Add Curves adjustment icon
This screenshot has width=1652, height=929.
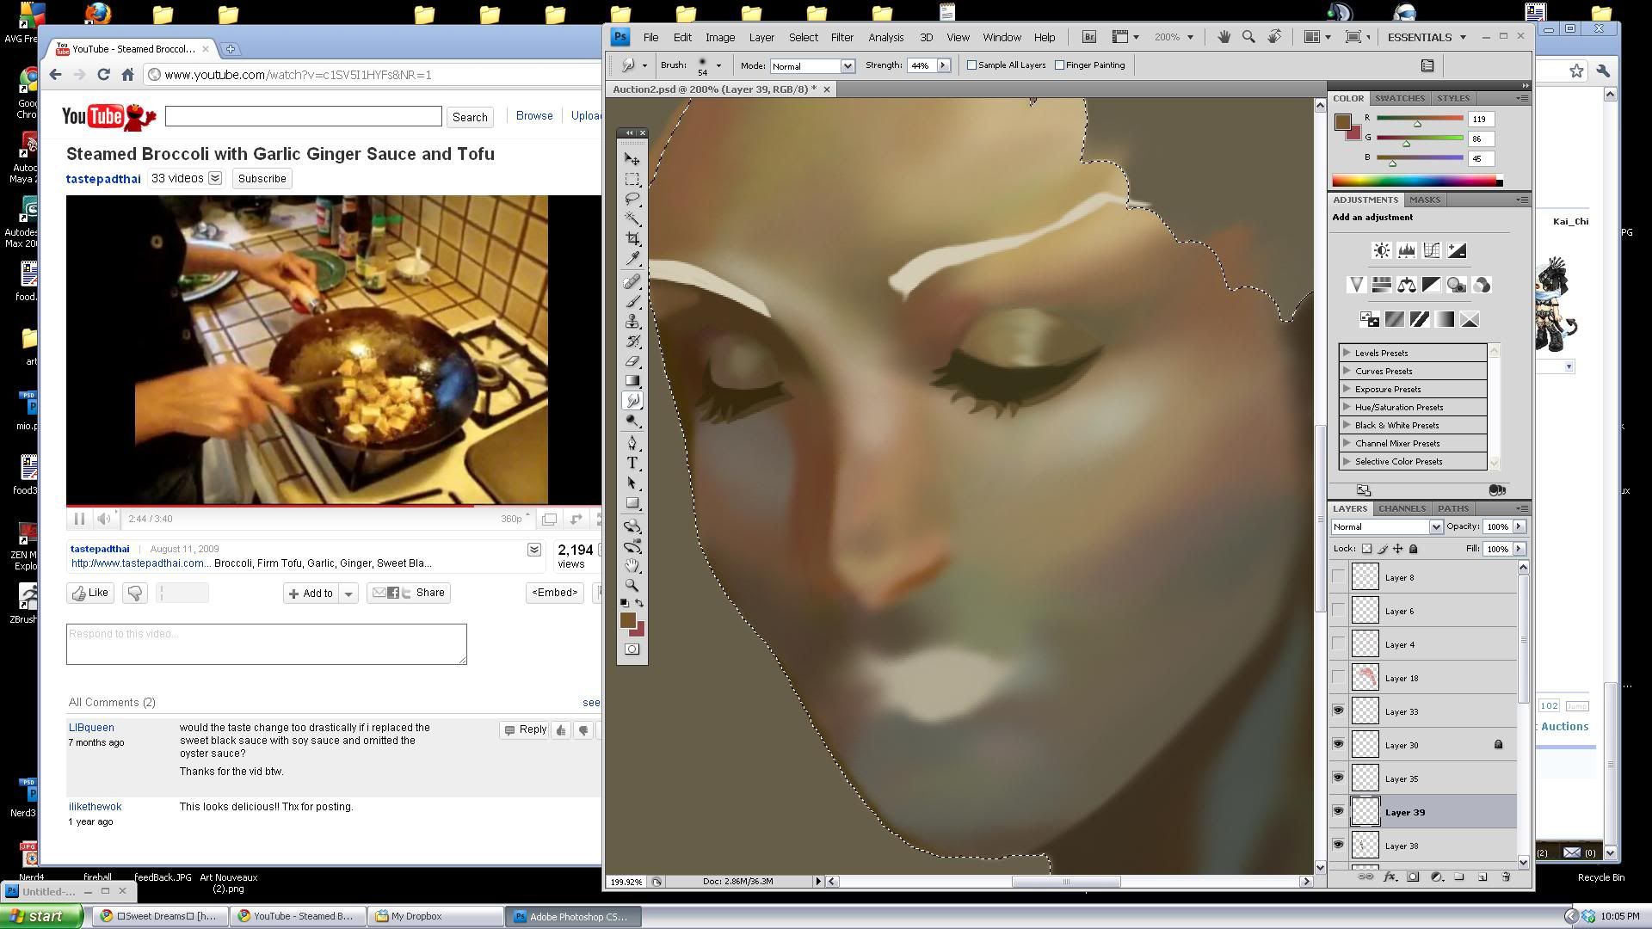point(1432,250)
